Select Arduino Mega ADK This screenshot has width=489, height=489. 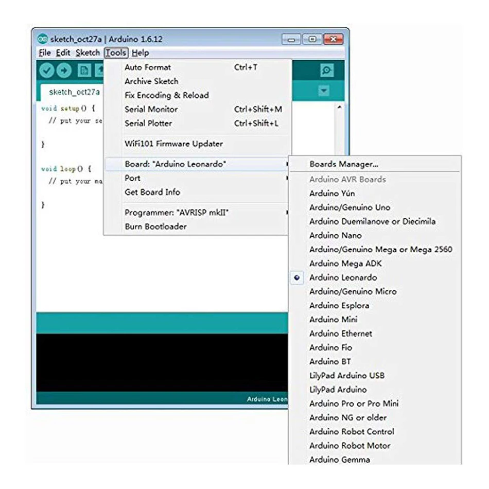pyautogui.click(x=375, y=264)
